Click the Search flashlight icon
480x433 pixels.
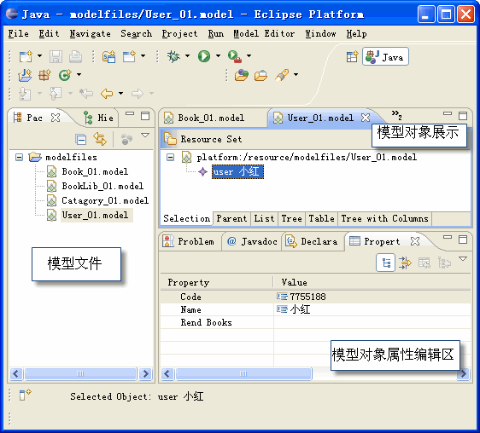click(282, 75)
